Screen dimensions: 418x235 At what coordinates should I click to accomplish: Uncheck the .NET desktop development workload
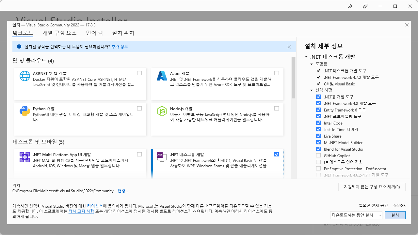277,154
